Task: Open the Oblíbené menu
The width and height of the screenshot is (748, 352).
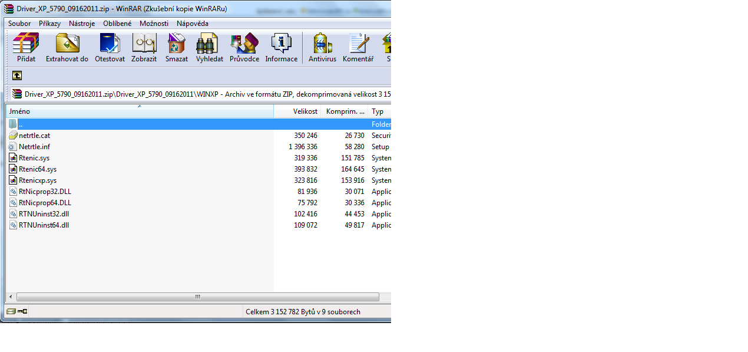Action: pyautogui.click(x=117, y=24)
